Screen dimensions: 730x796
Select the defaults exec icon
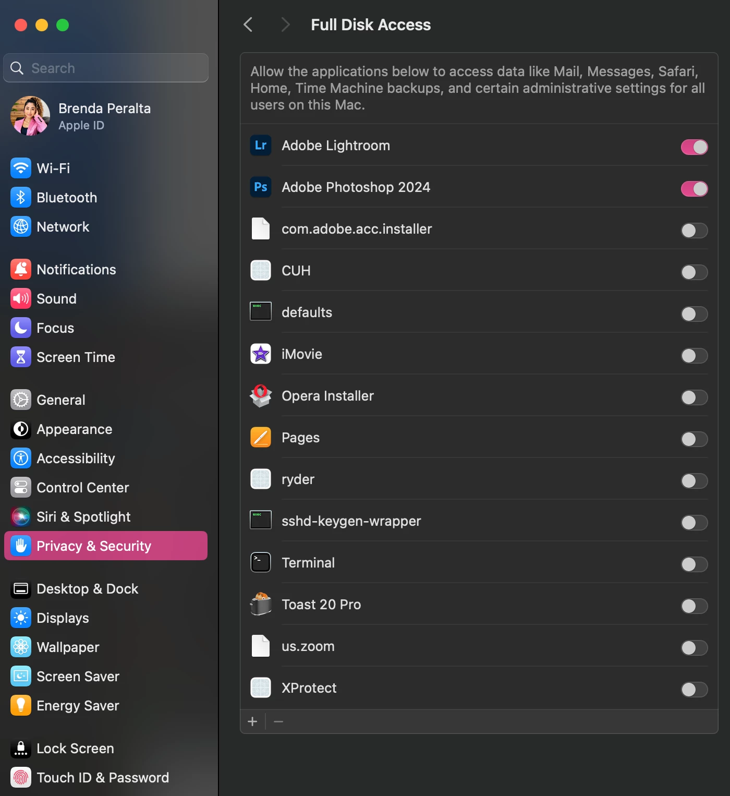coord(261,311)
